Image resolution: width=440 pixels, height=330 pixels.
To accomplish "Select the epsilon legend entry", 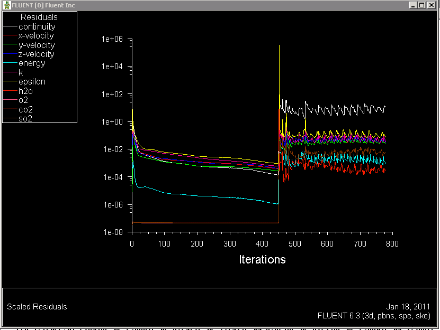I will click(x=32, y=81).
